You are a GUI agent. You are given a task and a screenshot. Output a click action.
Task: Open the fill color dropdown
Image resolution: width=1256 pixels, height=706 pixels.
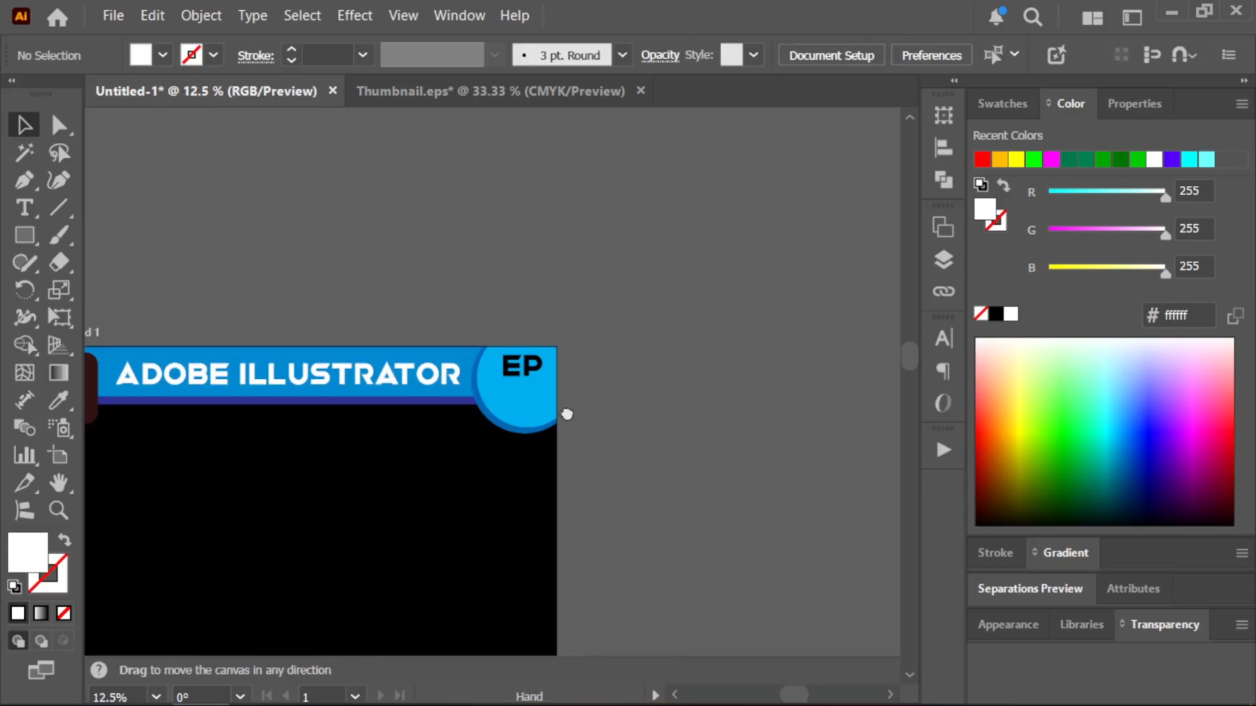[x=163, y=55]
